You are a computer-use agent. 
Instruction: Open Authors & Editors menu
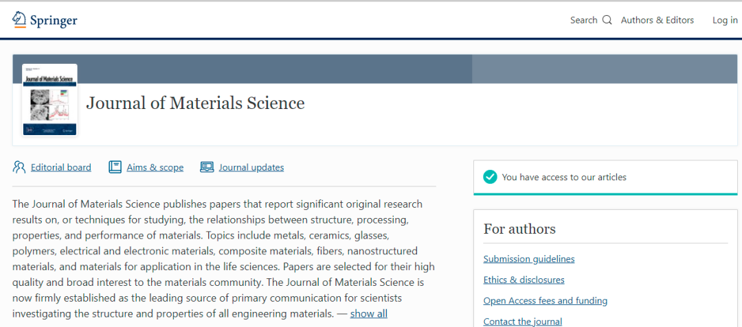pyautogui.click(x=657, y=20)
